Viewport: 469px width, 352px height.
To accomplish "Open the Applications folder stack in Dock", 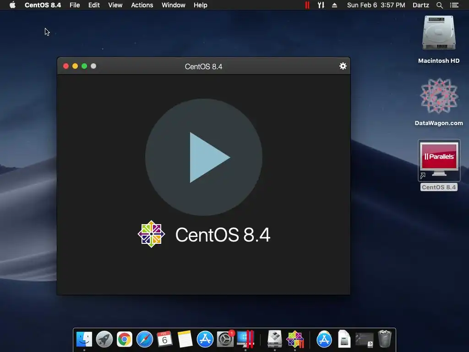I will coord(324,339).
